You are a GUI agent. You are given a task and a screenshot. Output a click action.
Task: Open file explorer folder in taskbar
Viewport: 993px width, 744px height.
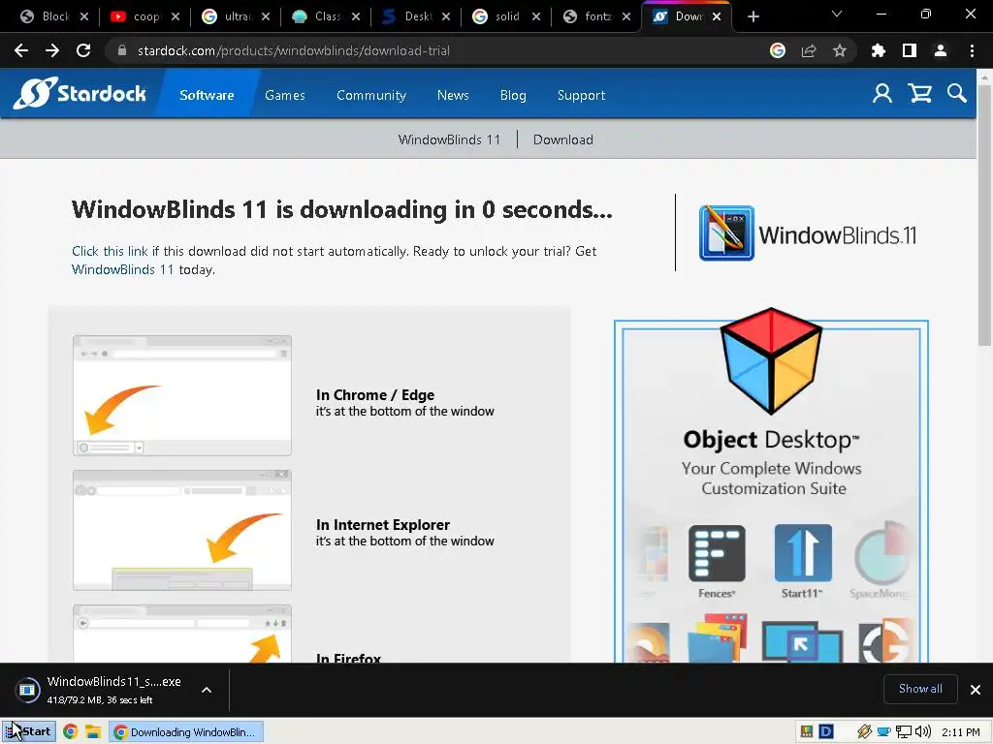pyautogui.click(x=93, y=732)
